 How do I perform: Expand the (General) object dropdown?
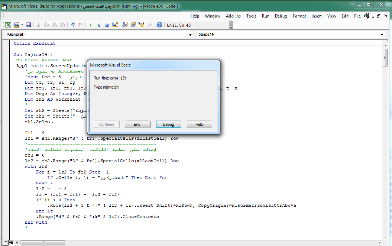(x=191, y=35)
